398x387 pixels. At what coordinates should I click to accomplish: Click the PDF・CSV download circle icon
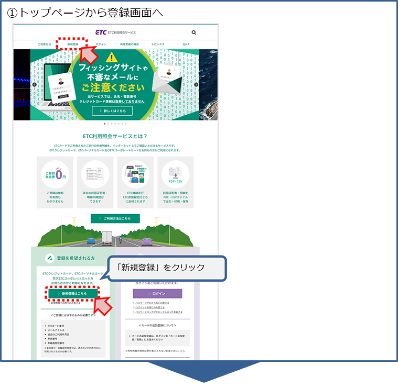pyautogui.click(x=175, y=174)
